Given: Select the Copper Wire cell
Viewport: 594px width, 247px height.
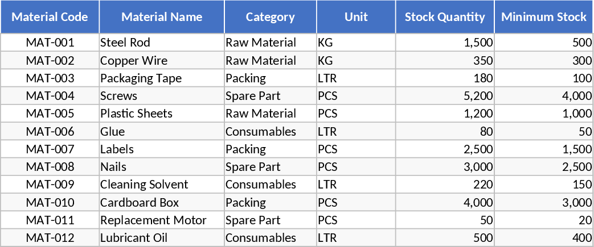Looking at the screenshot, I should (161, 60).
